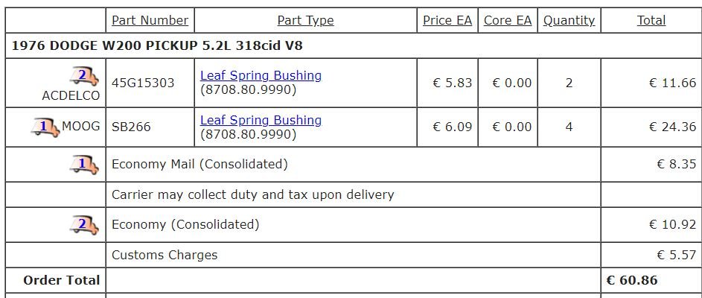Click the Economy Mail (Consolidated) shipping text

click(x=199, y=164)
